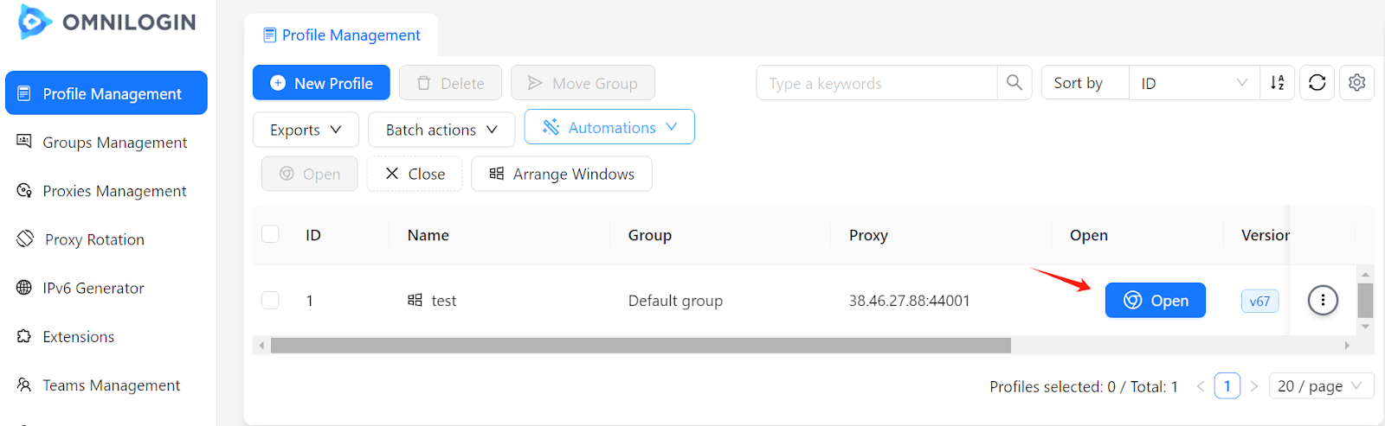Open Groups Management in sidebar
Image resolution: width=1385 pixels, height=426 pixels.
pyautogui.click(x=114, y=143)
